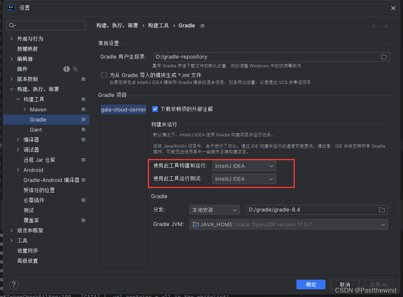Select gaia-cloud-center in the project list
403x297 pixels.
pyautogui.click(x=124, y=109)
